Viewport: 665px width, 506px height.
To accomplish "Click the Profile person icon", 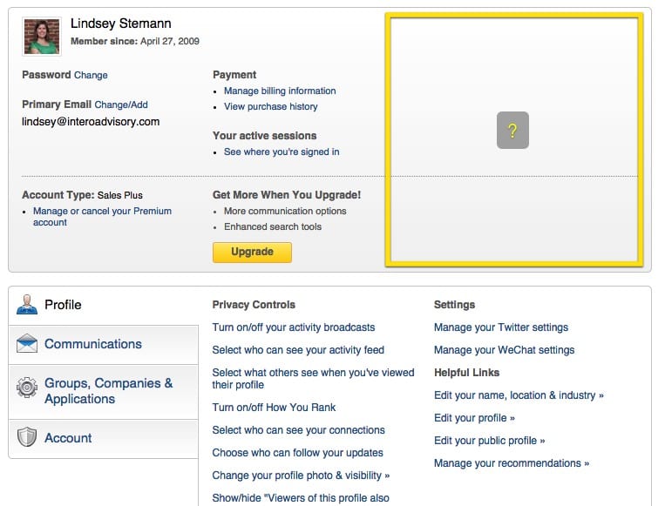I will pyautogui.click(x=27, y=304).
